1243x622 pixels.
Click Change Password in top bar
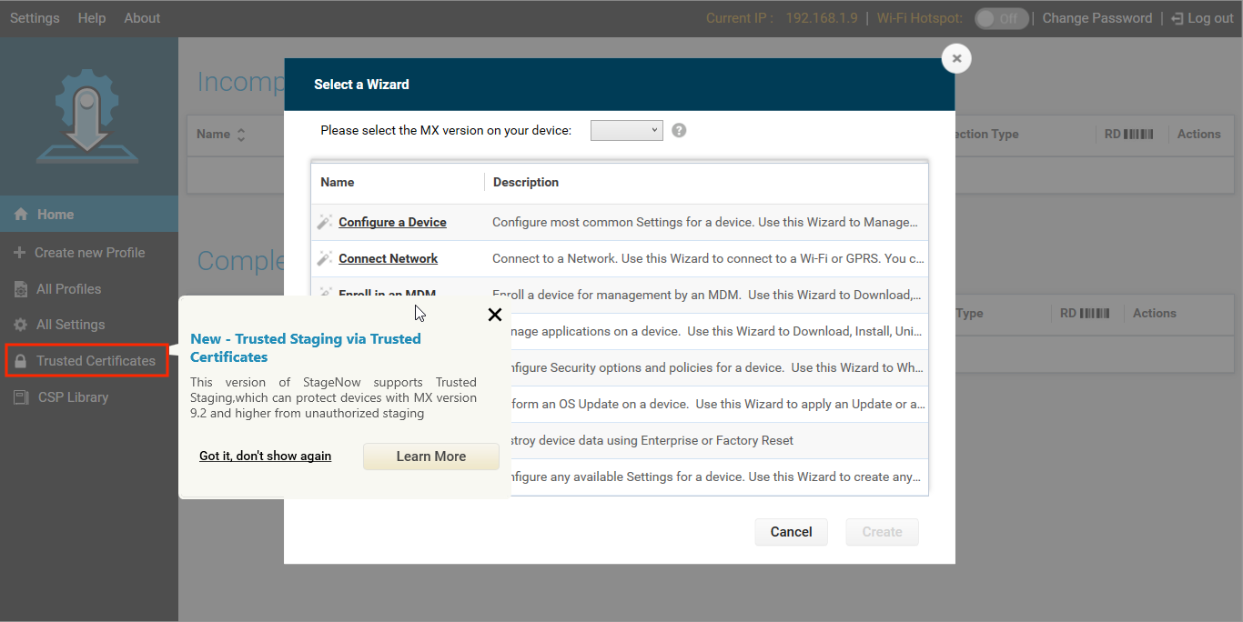[1096, 18]
